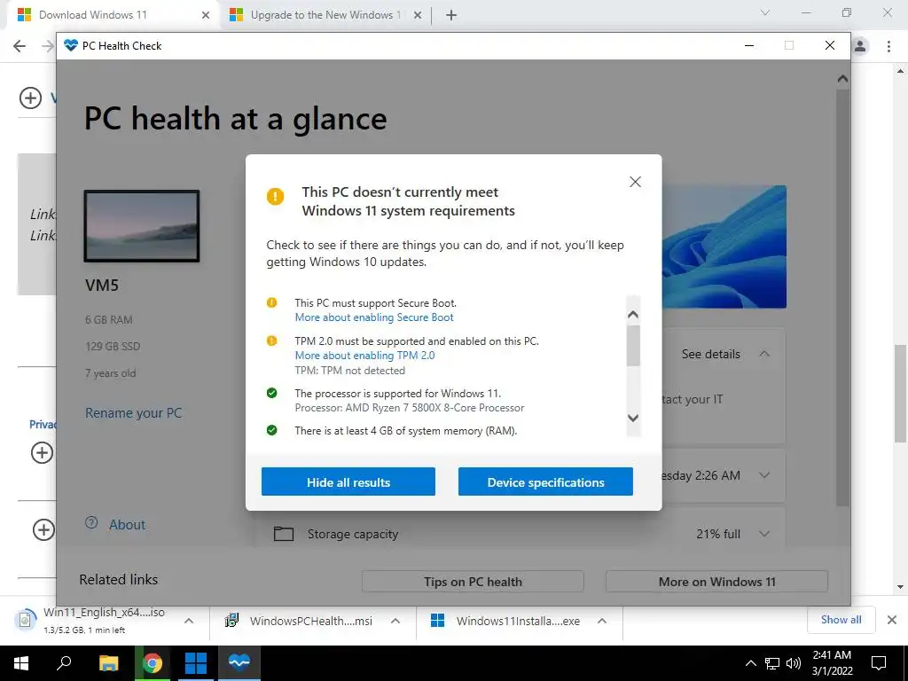Switch to Upgrade to the New Windows tab

tap(325, 15)
